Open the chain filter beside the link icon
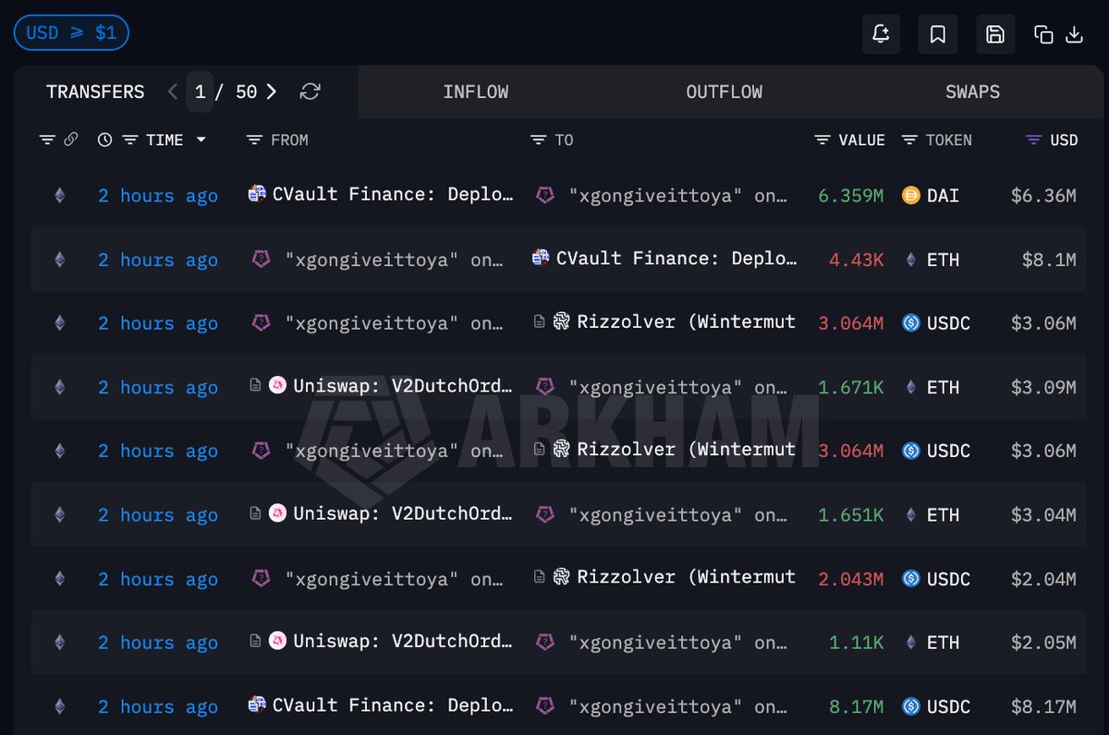1109x735 pixels. click(47, 139)
